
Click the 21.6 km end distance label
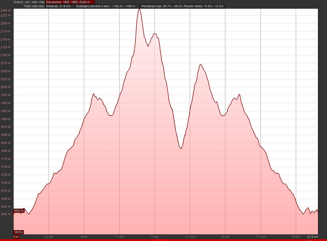point(312,237)
